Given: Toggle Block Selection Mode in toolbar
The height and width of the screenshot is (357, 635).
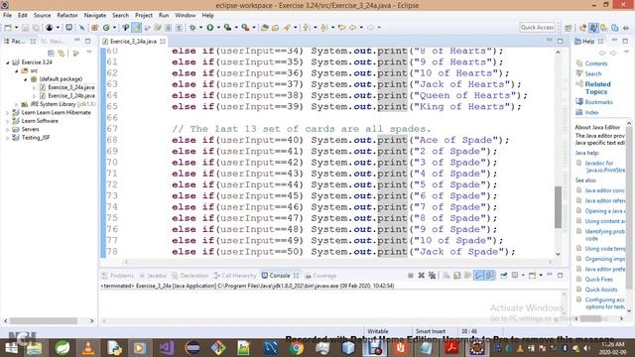Looking at the screenshot, I should [x=168, y=28].
